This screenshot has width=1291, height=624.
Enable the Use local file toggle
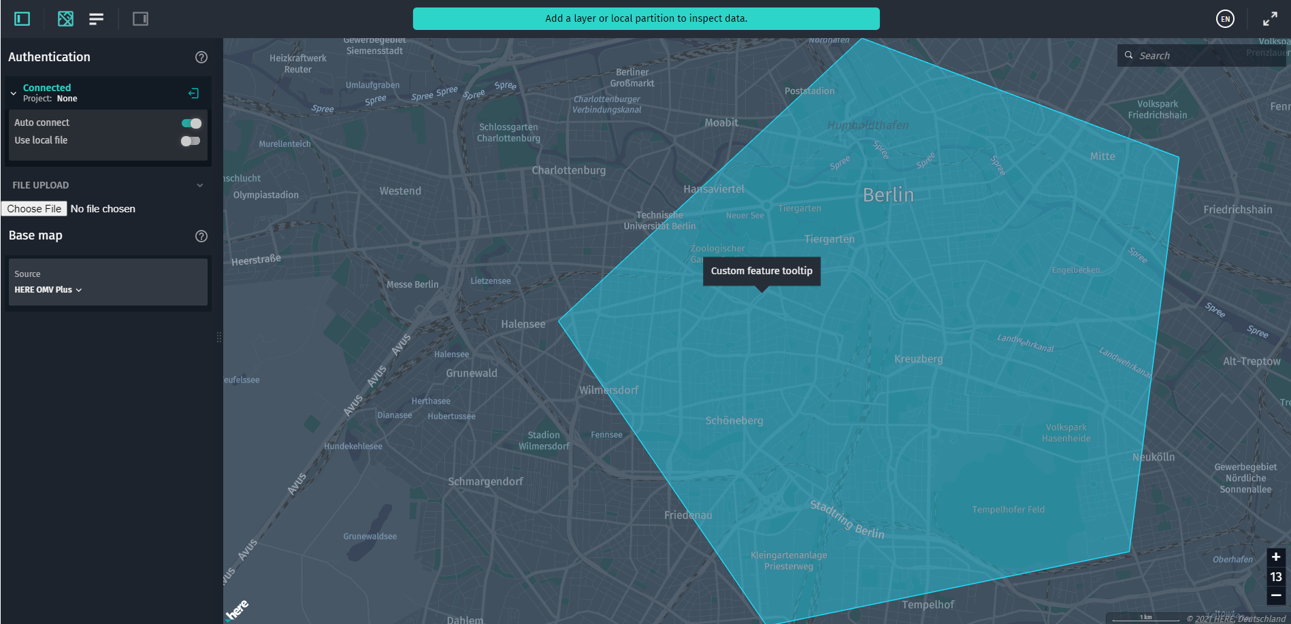pos(191,141)
